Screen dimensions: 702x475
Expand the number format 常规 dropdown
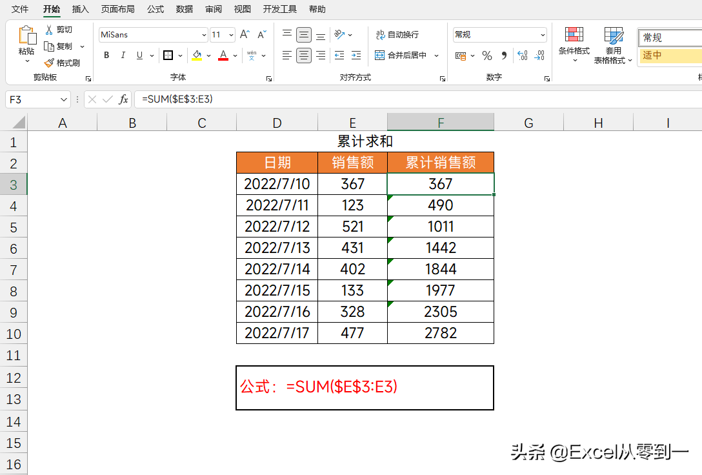pyautogui.click(x=543, y=34)
